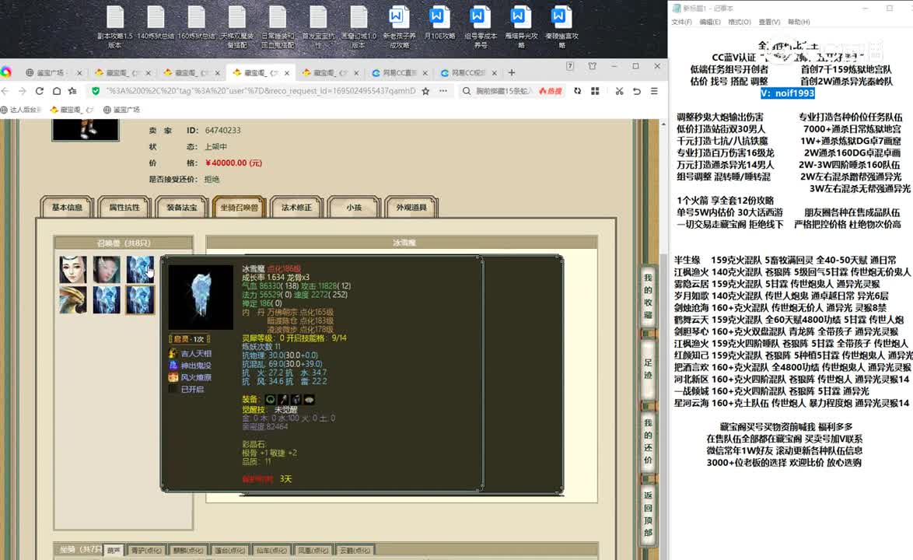Open Notepad 文件(F) menu
Image resolution: width=913 pixels, height=560 pixels.
681,22
